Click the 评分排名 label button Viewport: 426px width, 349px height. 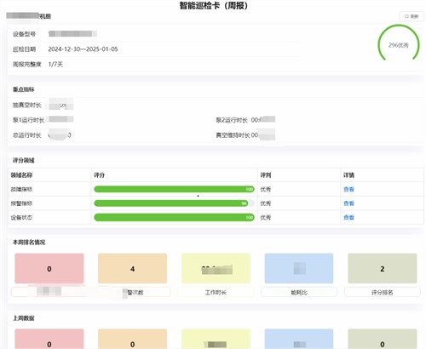(383, 292)
